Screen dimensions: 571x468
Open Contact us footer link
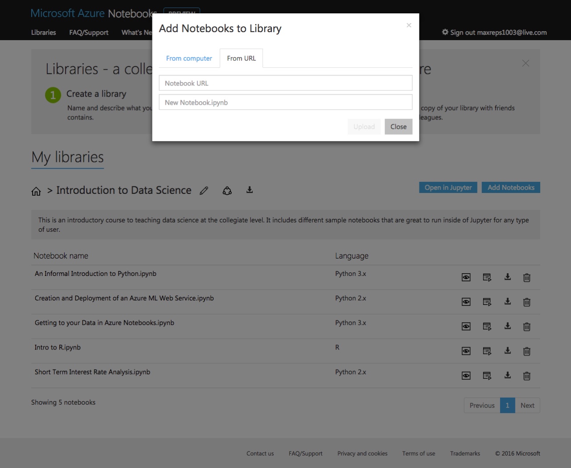click(260, 454)
